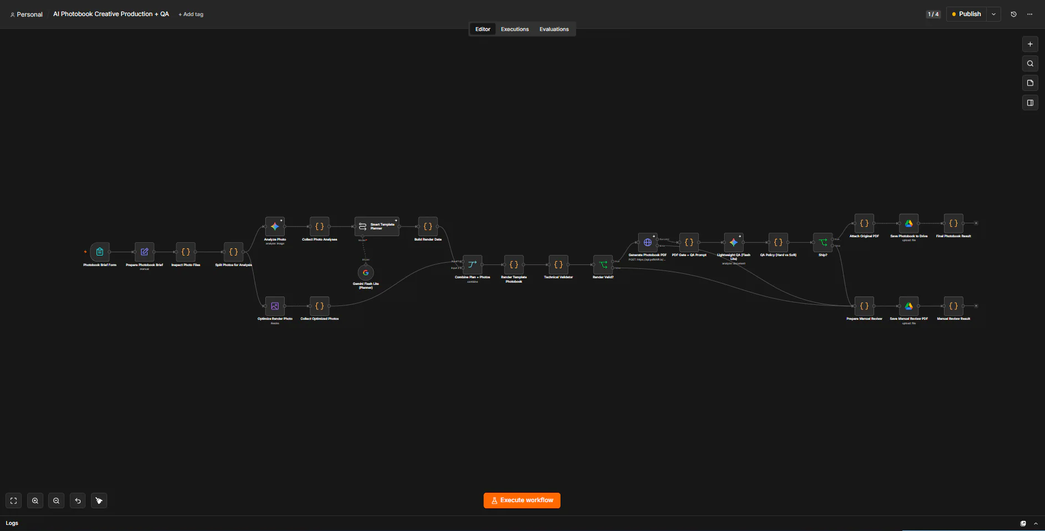
Task: Open the Smart Template Planner node
Action: point(377,226)
